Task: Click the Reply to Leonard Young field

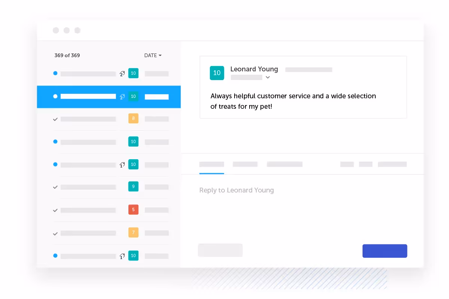Action: click(236, 190)
